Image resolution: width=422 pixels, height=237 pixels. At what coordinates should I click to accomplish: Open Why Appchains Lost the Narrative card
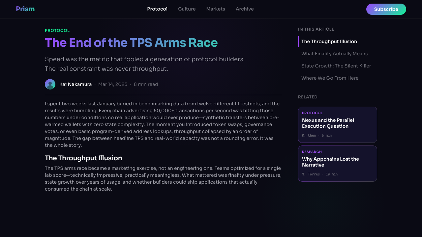point(338,164)
